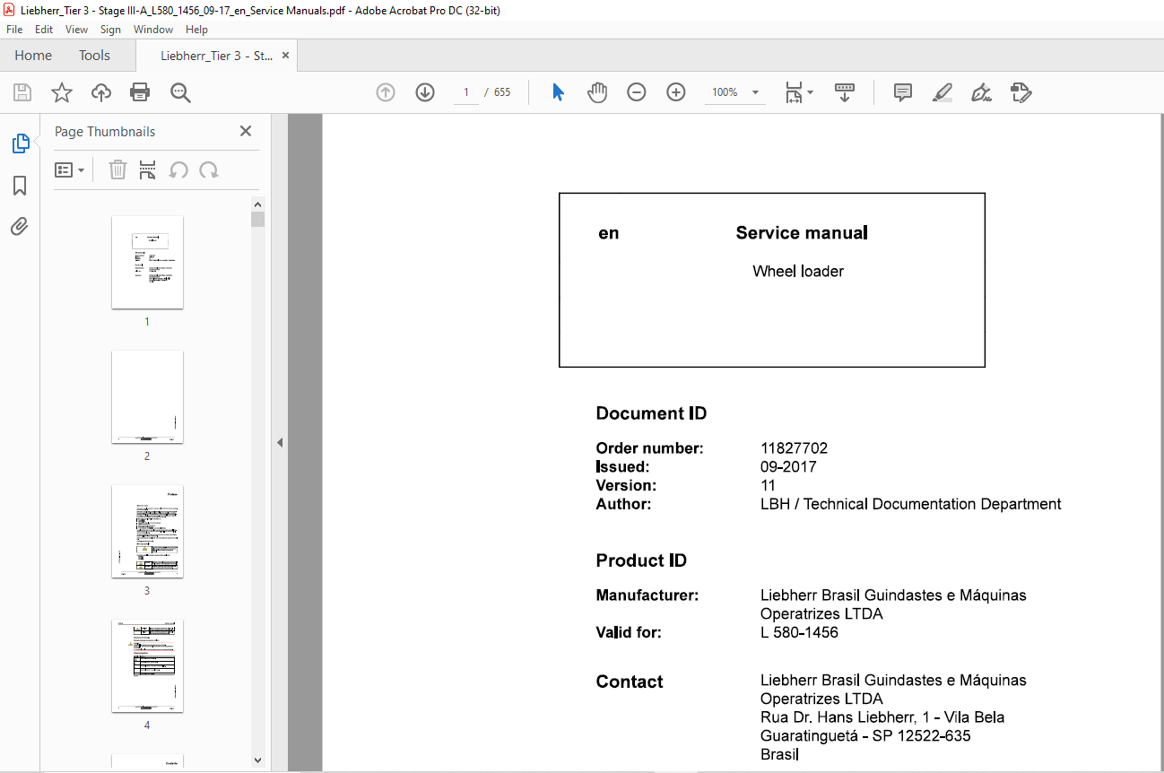Viewport: 1164px width, 773px height.
Task: Click the 'Contact' heading
Action: [x=630, y=682]
